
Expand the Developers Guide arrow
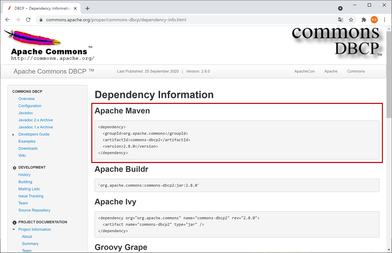pos(13,135)
